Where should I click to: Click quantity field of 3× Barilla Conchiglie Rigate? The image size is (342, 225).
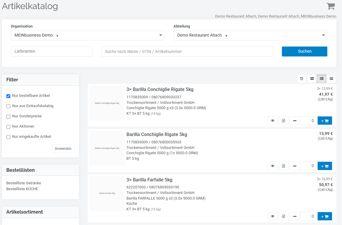click(309, 121)
